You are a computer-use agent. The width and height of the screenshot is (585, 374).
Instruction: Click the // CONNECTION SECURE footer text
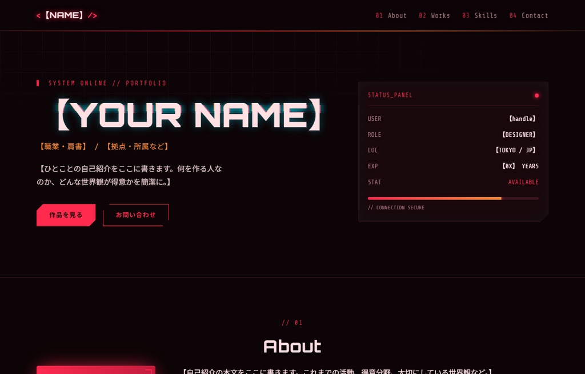click(x=396, y=208)
